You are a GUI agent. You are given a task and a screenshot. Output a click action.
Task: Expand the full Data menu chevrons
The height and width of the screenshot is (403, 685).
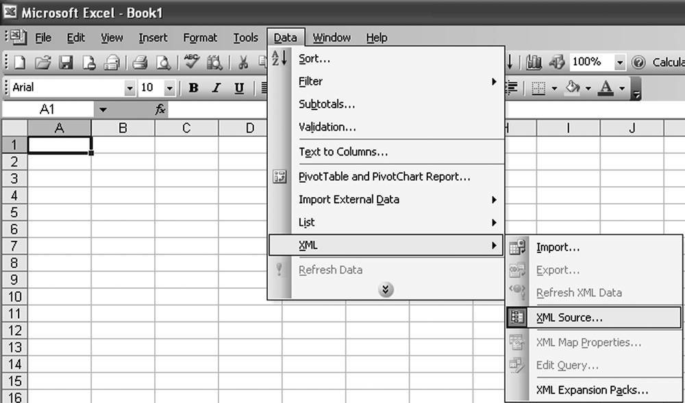pyautogui.click(x=386, y=289)
